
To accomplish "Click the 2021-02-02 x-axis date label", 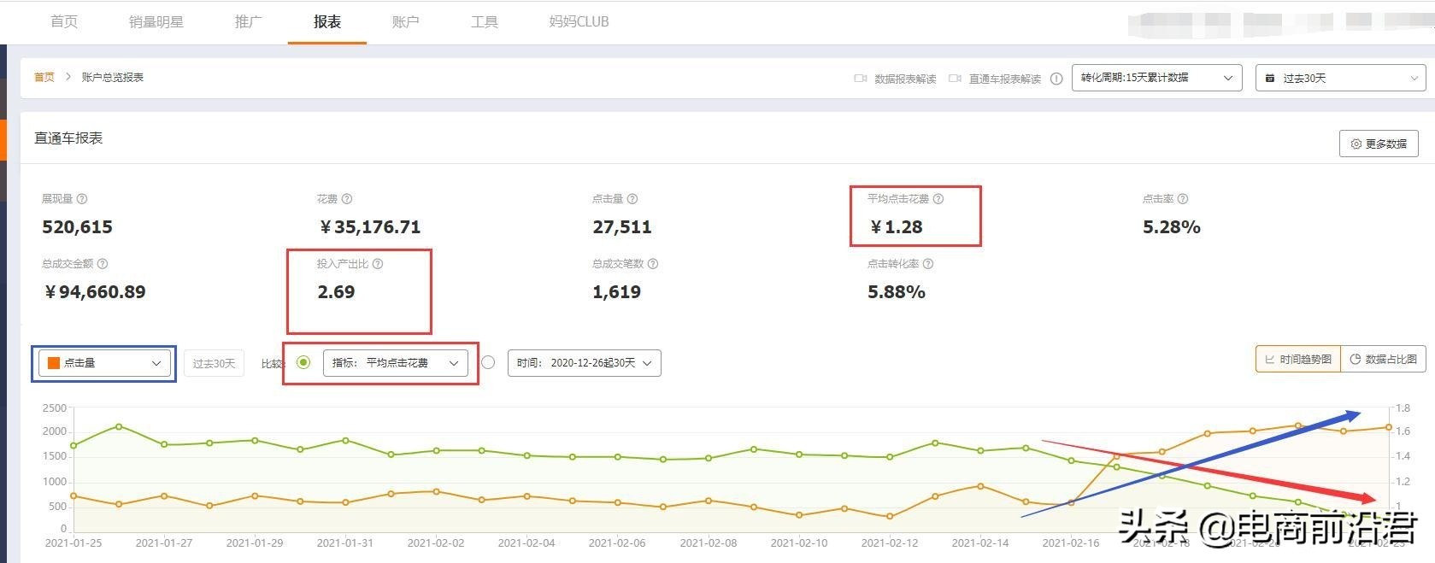I will (x=436, y=542).
